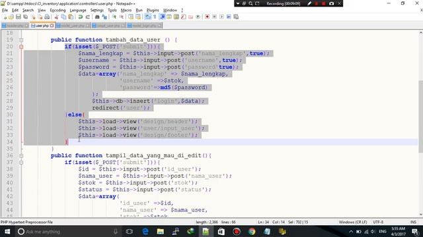Open File Explorer from the taskbar
This screenshot has width=423, height=237.
click(x=160, y=231)
